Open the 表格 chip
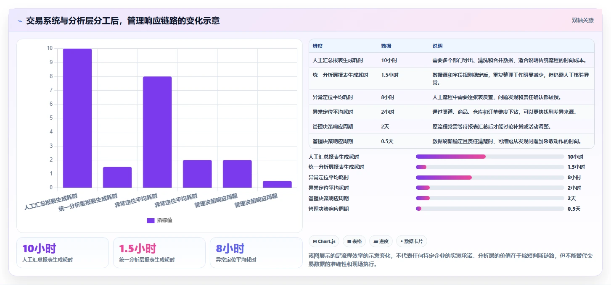The height and width of the screenshot is (285, 611). [354, 241]
